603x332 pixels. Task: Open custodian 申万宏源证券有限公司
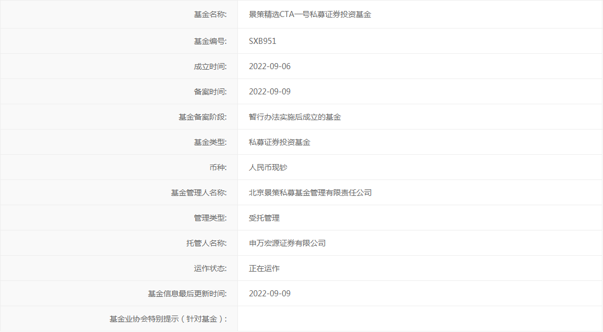(x=288, y=243)
